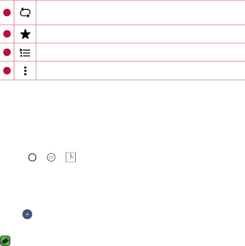Select the table cell holding the star
This screenshot has height=246, width=245.
pyautogui.click(x=25, y=34)
